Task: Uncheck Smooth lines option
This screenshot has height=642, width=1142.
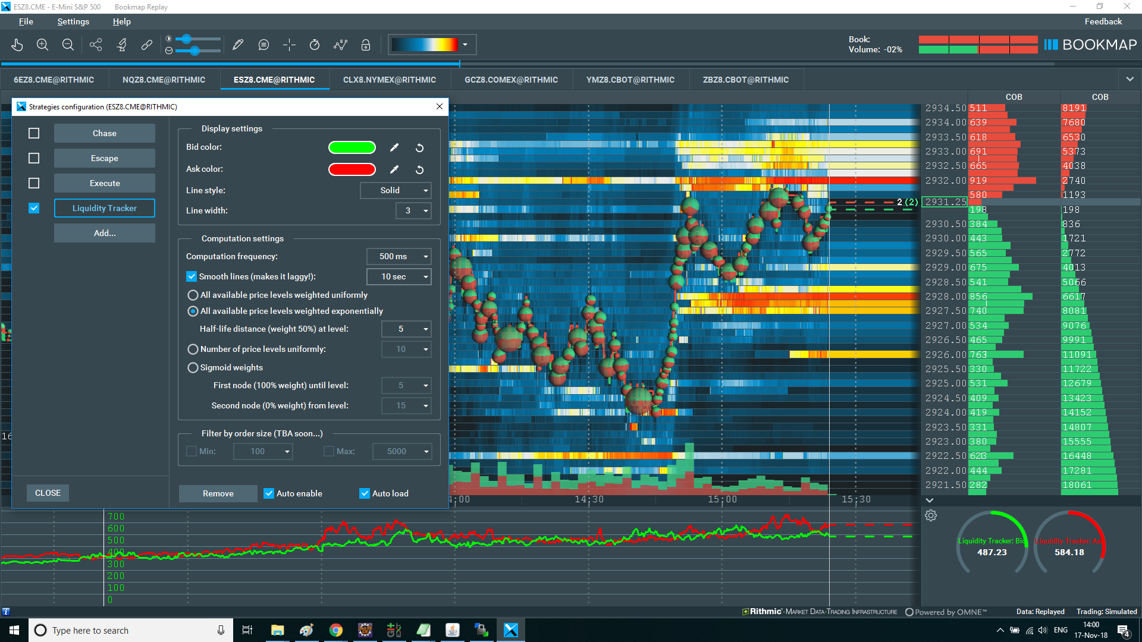Action: 192,276
